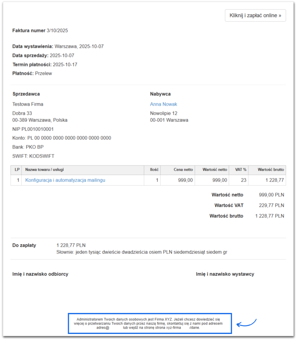Click the "Cena netto" column header

[x=183, y=170]
